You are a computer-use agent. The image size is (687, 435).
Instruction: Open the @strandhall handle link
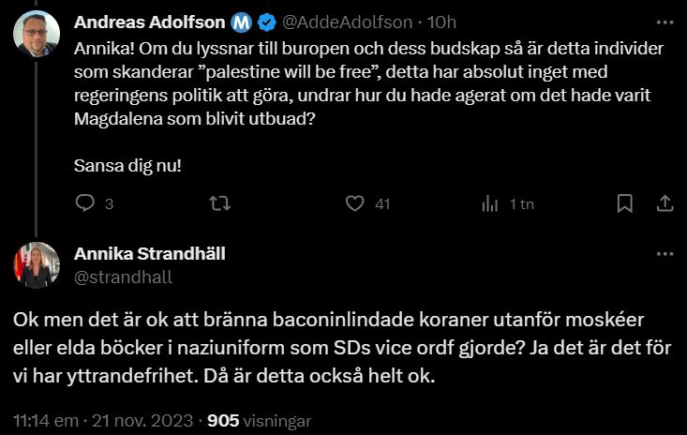click(111, 277)
